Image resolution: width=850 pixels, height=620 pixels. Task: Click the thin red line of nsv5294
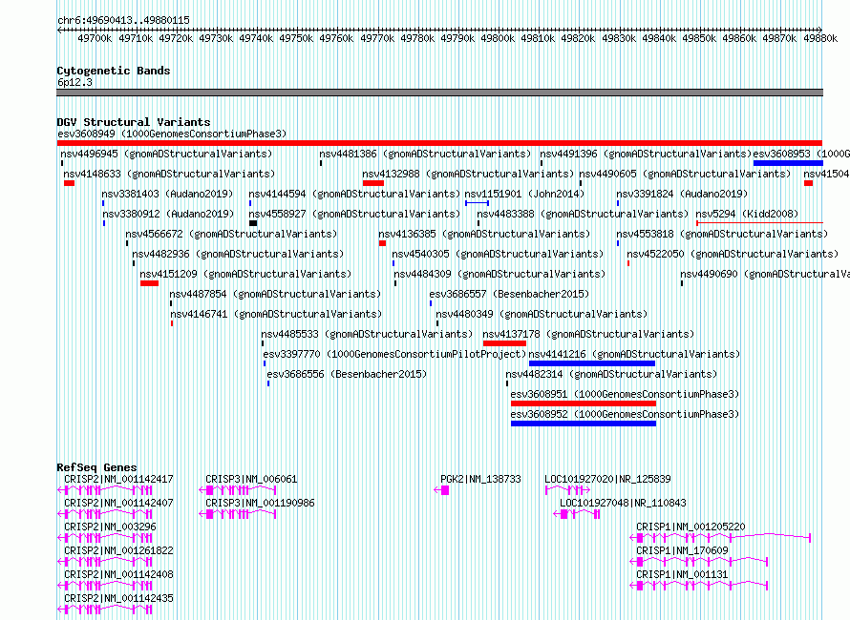point(759,222)
